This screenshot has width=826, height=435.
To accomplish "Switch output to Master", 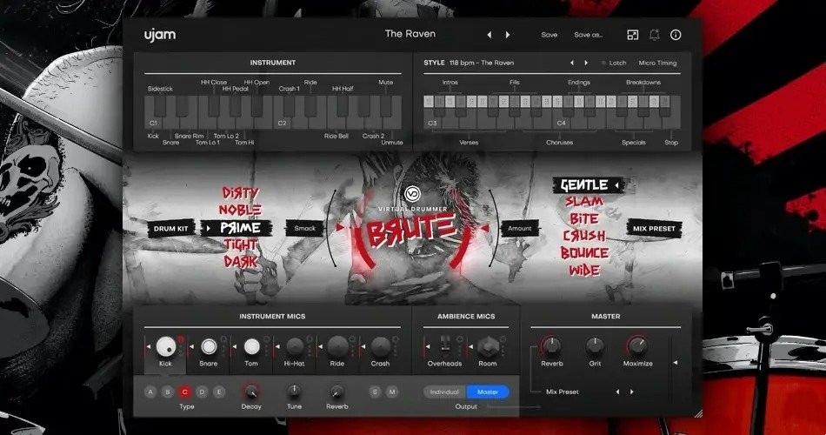I will click(488, 391).
